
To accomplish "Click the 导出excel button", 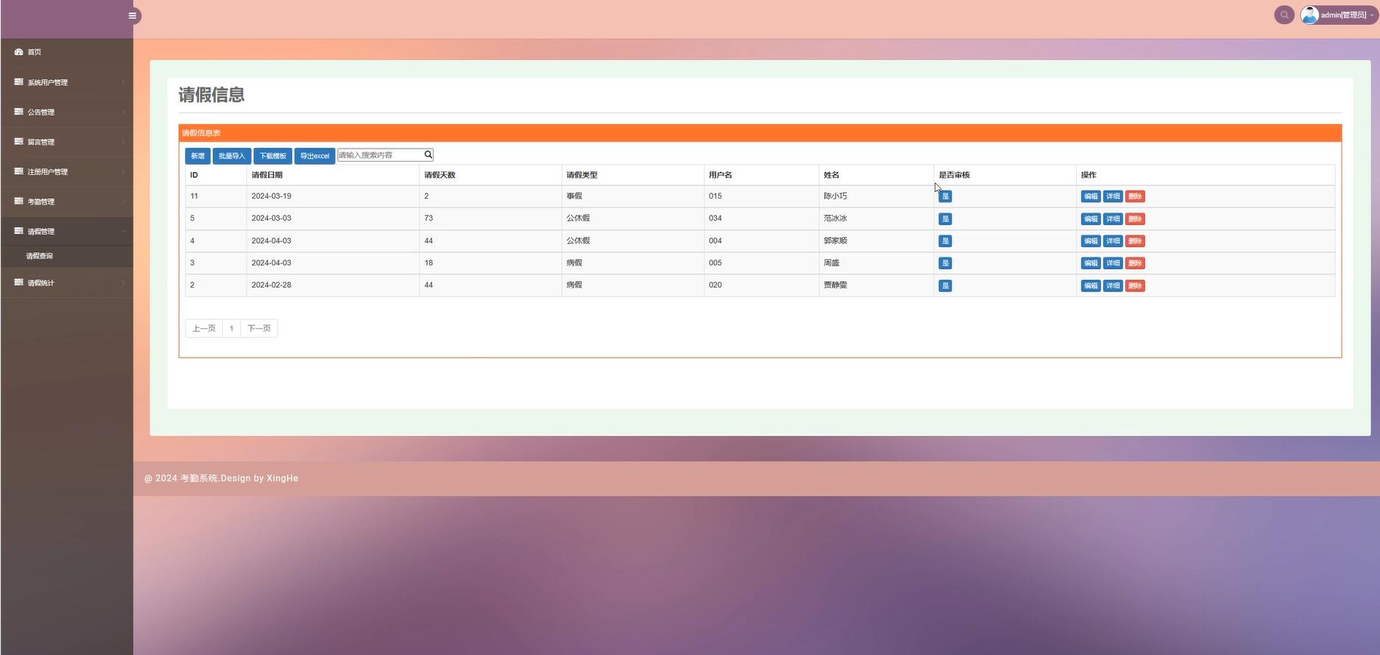I will 315,156.
